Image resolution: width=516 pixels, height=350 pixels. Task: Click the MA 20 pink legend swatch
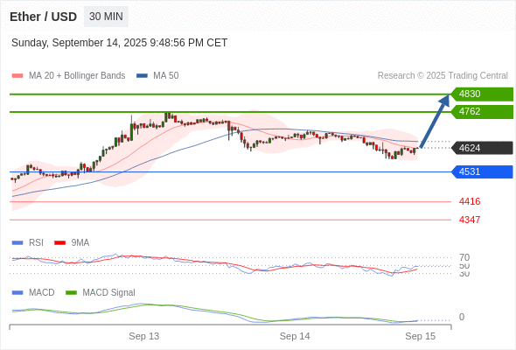point(17,76)
